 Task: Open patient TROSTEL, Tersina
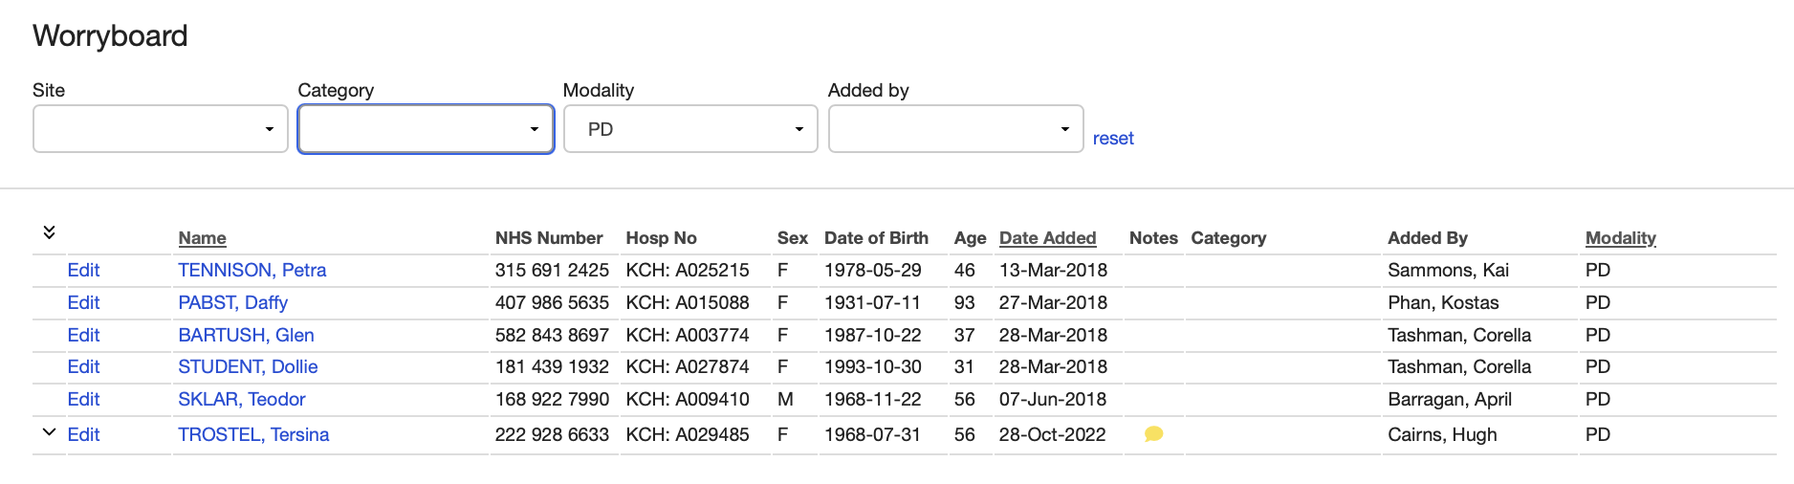[253, 435]
